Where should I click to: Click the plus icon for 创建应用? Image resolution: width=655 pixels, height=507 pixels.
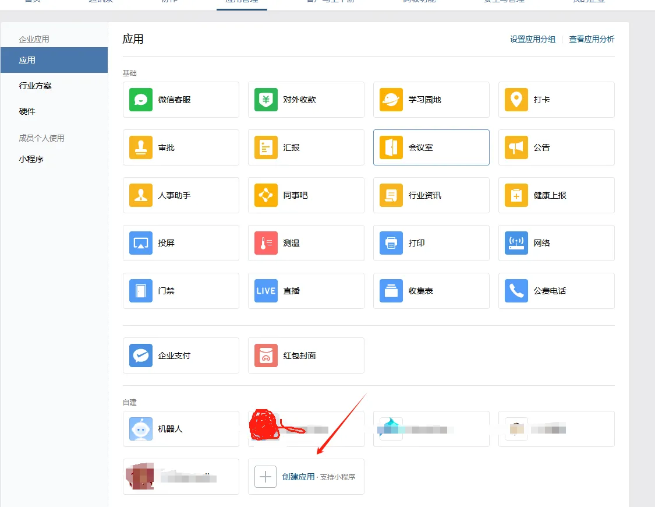point(265,477)
